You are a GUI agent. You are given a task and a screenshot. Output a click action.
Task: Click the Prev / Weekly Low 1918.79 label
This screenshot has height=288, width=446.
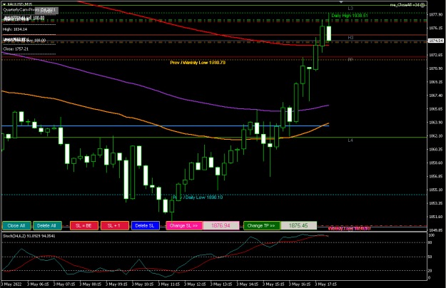[198, 63]
